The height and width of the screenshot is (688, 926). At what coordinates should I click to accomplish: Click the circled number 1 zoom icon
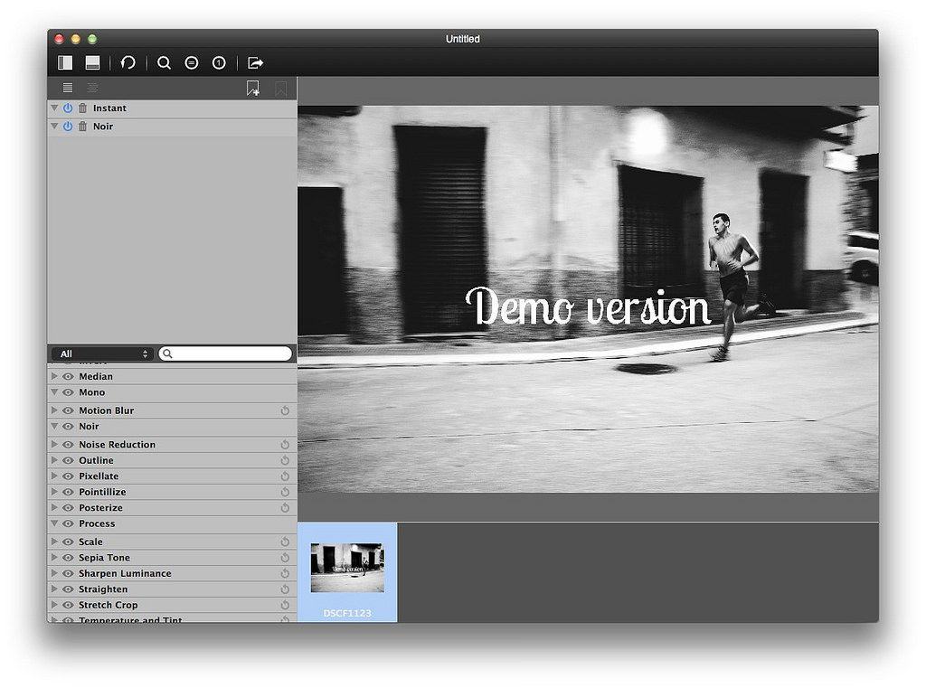(x=219, y=62)
